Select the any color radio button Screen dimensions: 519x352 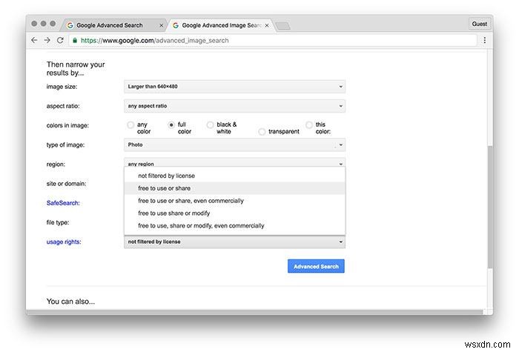[x=130, y=125]
